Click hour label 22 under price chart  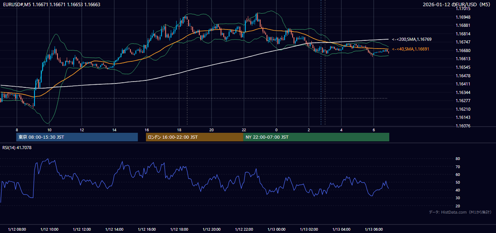(x=244, y=130)
